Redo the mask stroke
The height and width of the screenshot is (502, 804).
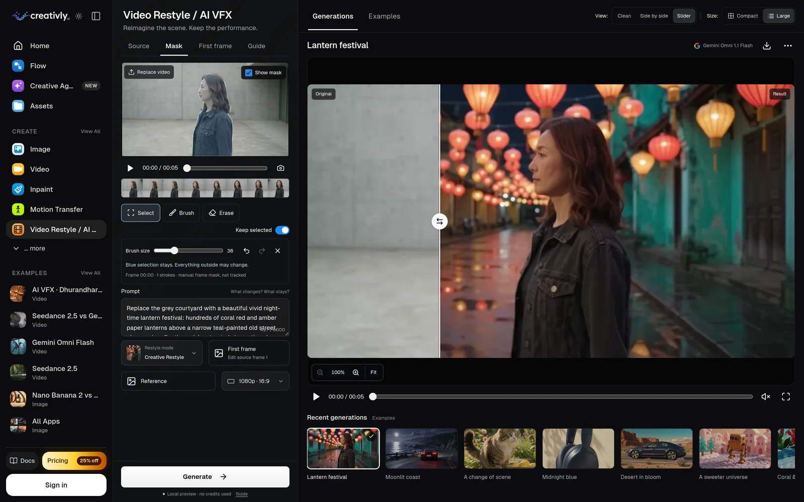point(262,250)
